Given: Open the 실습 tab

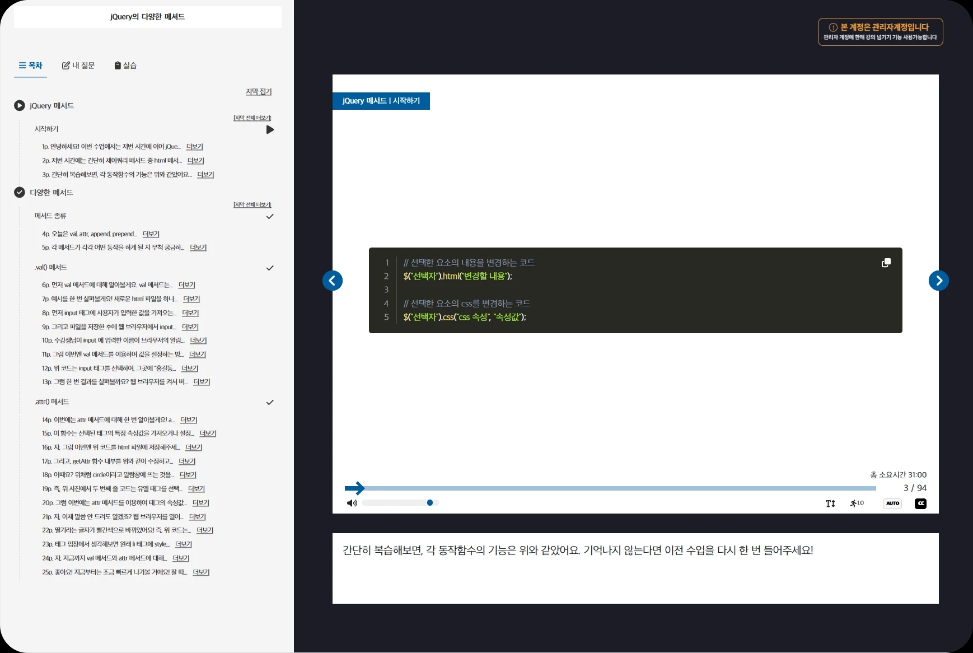Looking at the screenshot, I should [125, 66].
